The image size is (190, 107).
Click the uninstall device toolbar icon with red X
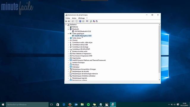click(94, 21)
